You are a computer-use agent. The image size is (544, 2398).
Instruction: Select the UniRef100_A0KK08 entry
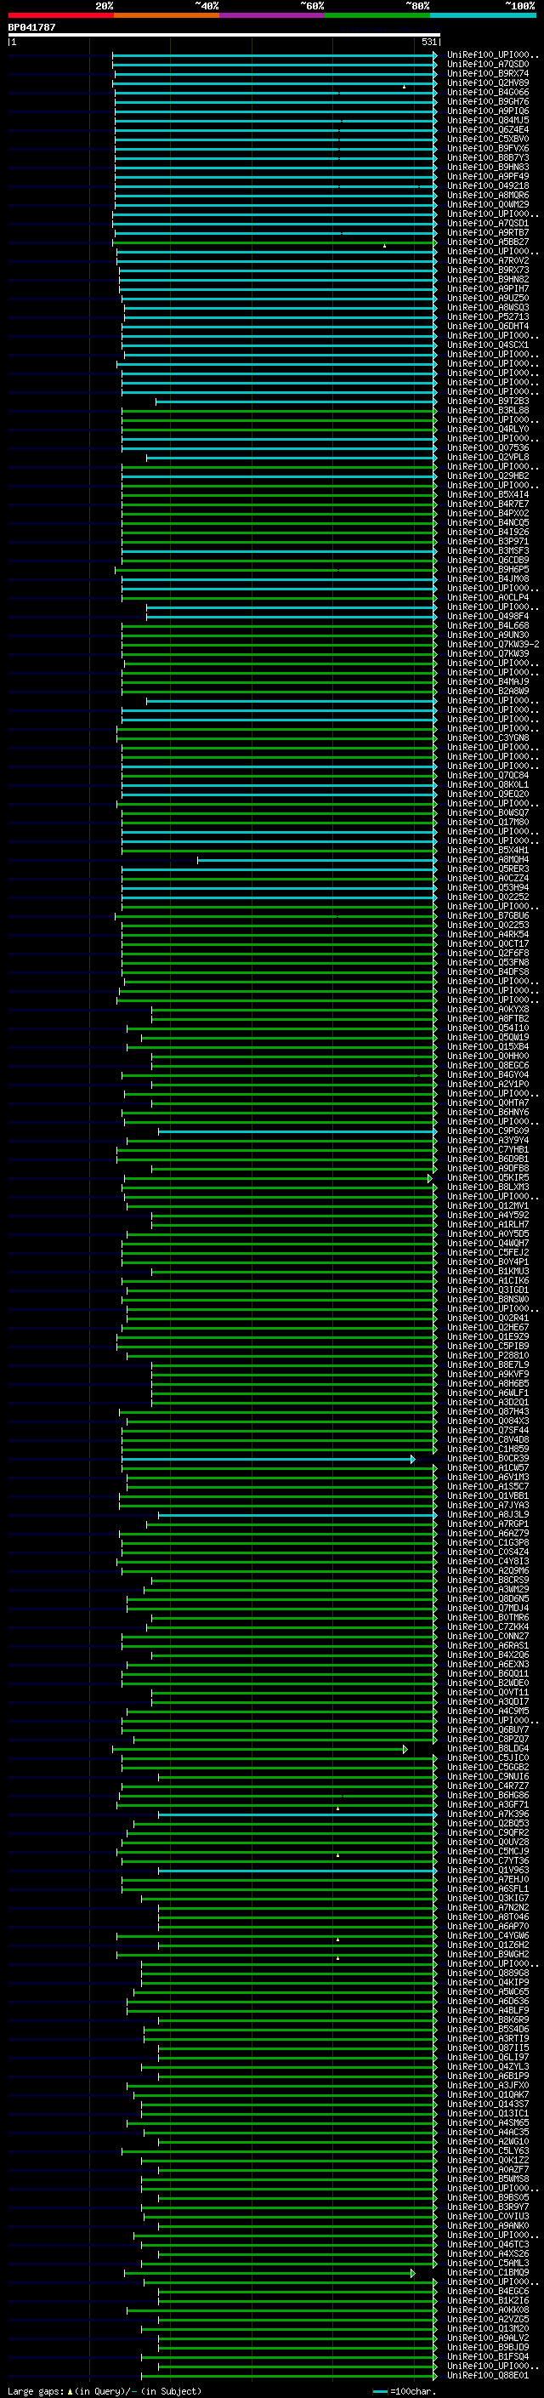coord(488,2310)
